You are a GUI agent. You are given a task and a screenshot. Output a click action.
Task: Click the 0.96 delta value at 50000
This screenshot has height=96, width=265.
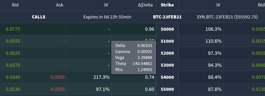coord(150,29)
